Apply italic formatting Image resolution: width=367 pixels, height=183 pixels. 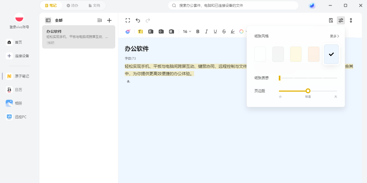[x=206, y=31]
